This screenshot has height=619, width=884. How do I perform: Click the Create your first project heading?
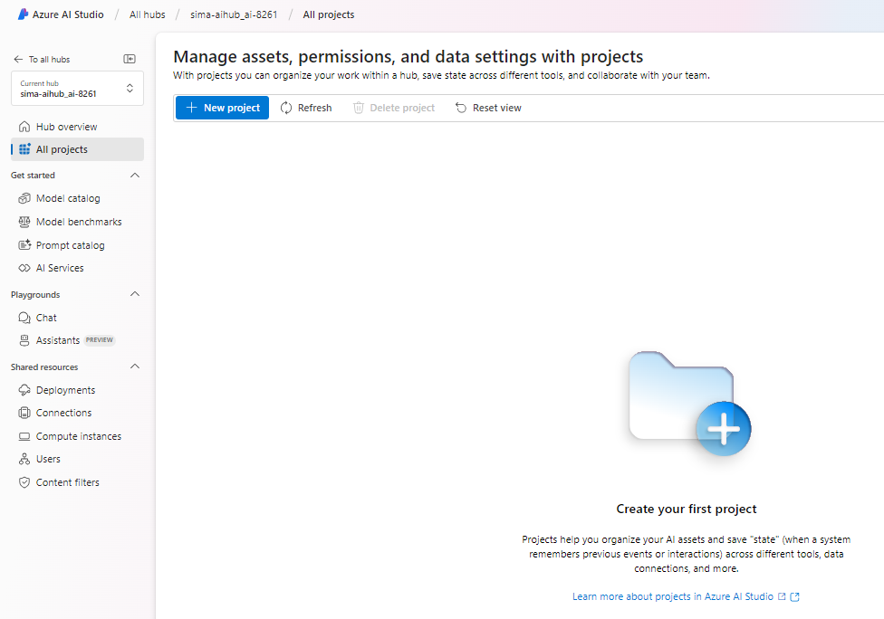point(687,509)
